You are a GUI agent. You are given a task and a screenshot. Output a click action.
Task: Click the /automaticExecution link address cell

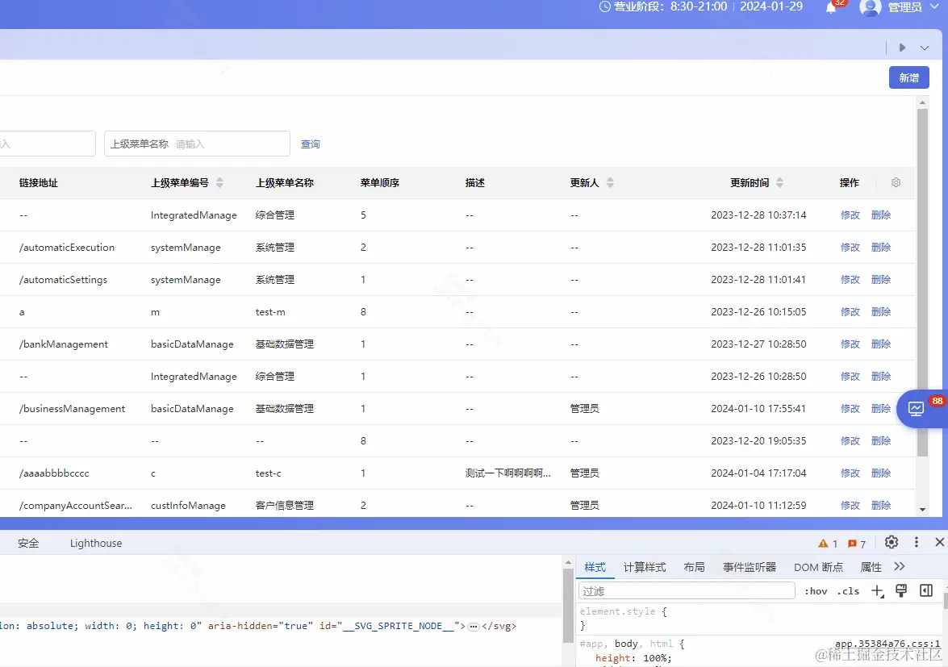66,247
